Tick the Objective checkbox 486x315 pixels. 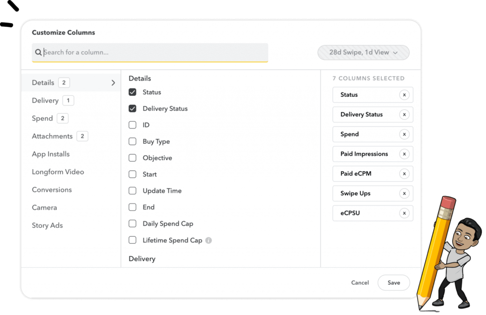tap(132, 157)
